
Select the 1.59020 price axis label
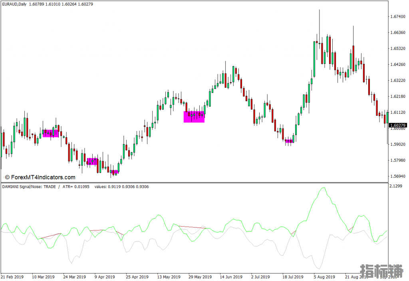pyautogui.click(x=398, y=144)
